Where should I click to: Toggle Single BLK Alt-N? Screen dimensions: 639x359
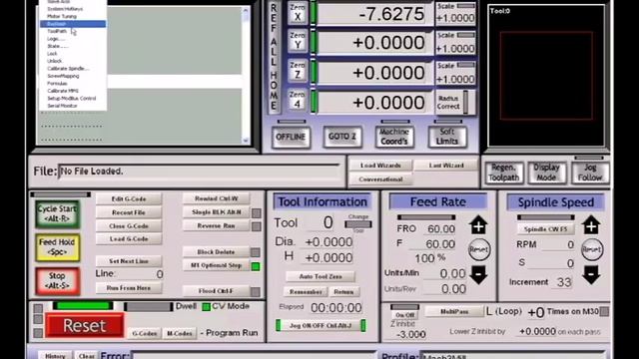pyautogui.click(x=216, y=212)
